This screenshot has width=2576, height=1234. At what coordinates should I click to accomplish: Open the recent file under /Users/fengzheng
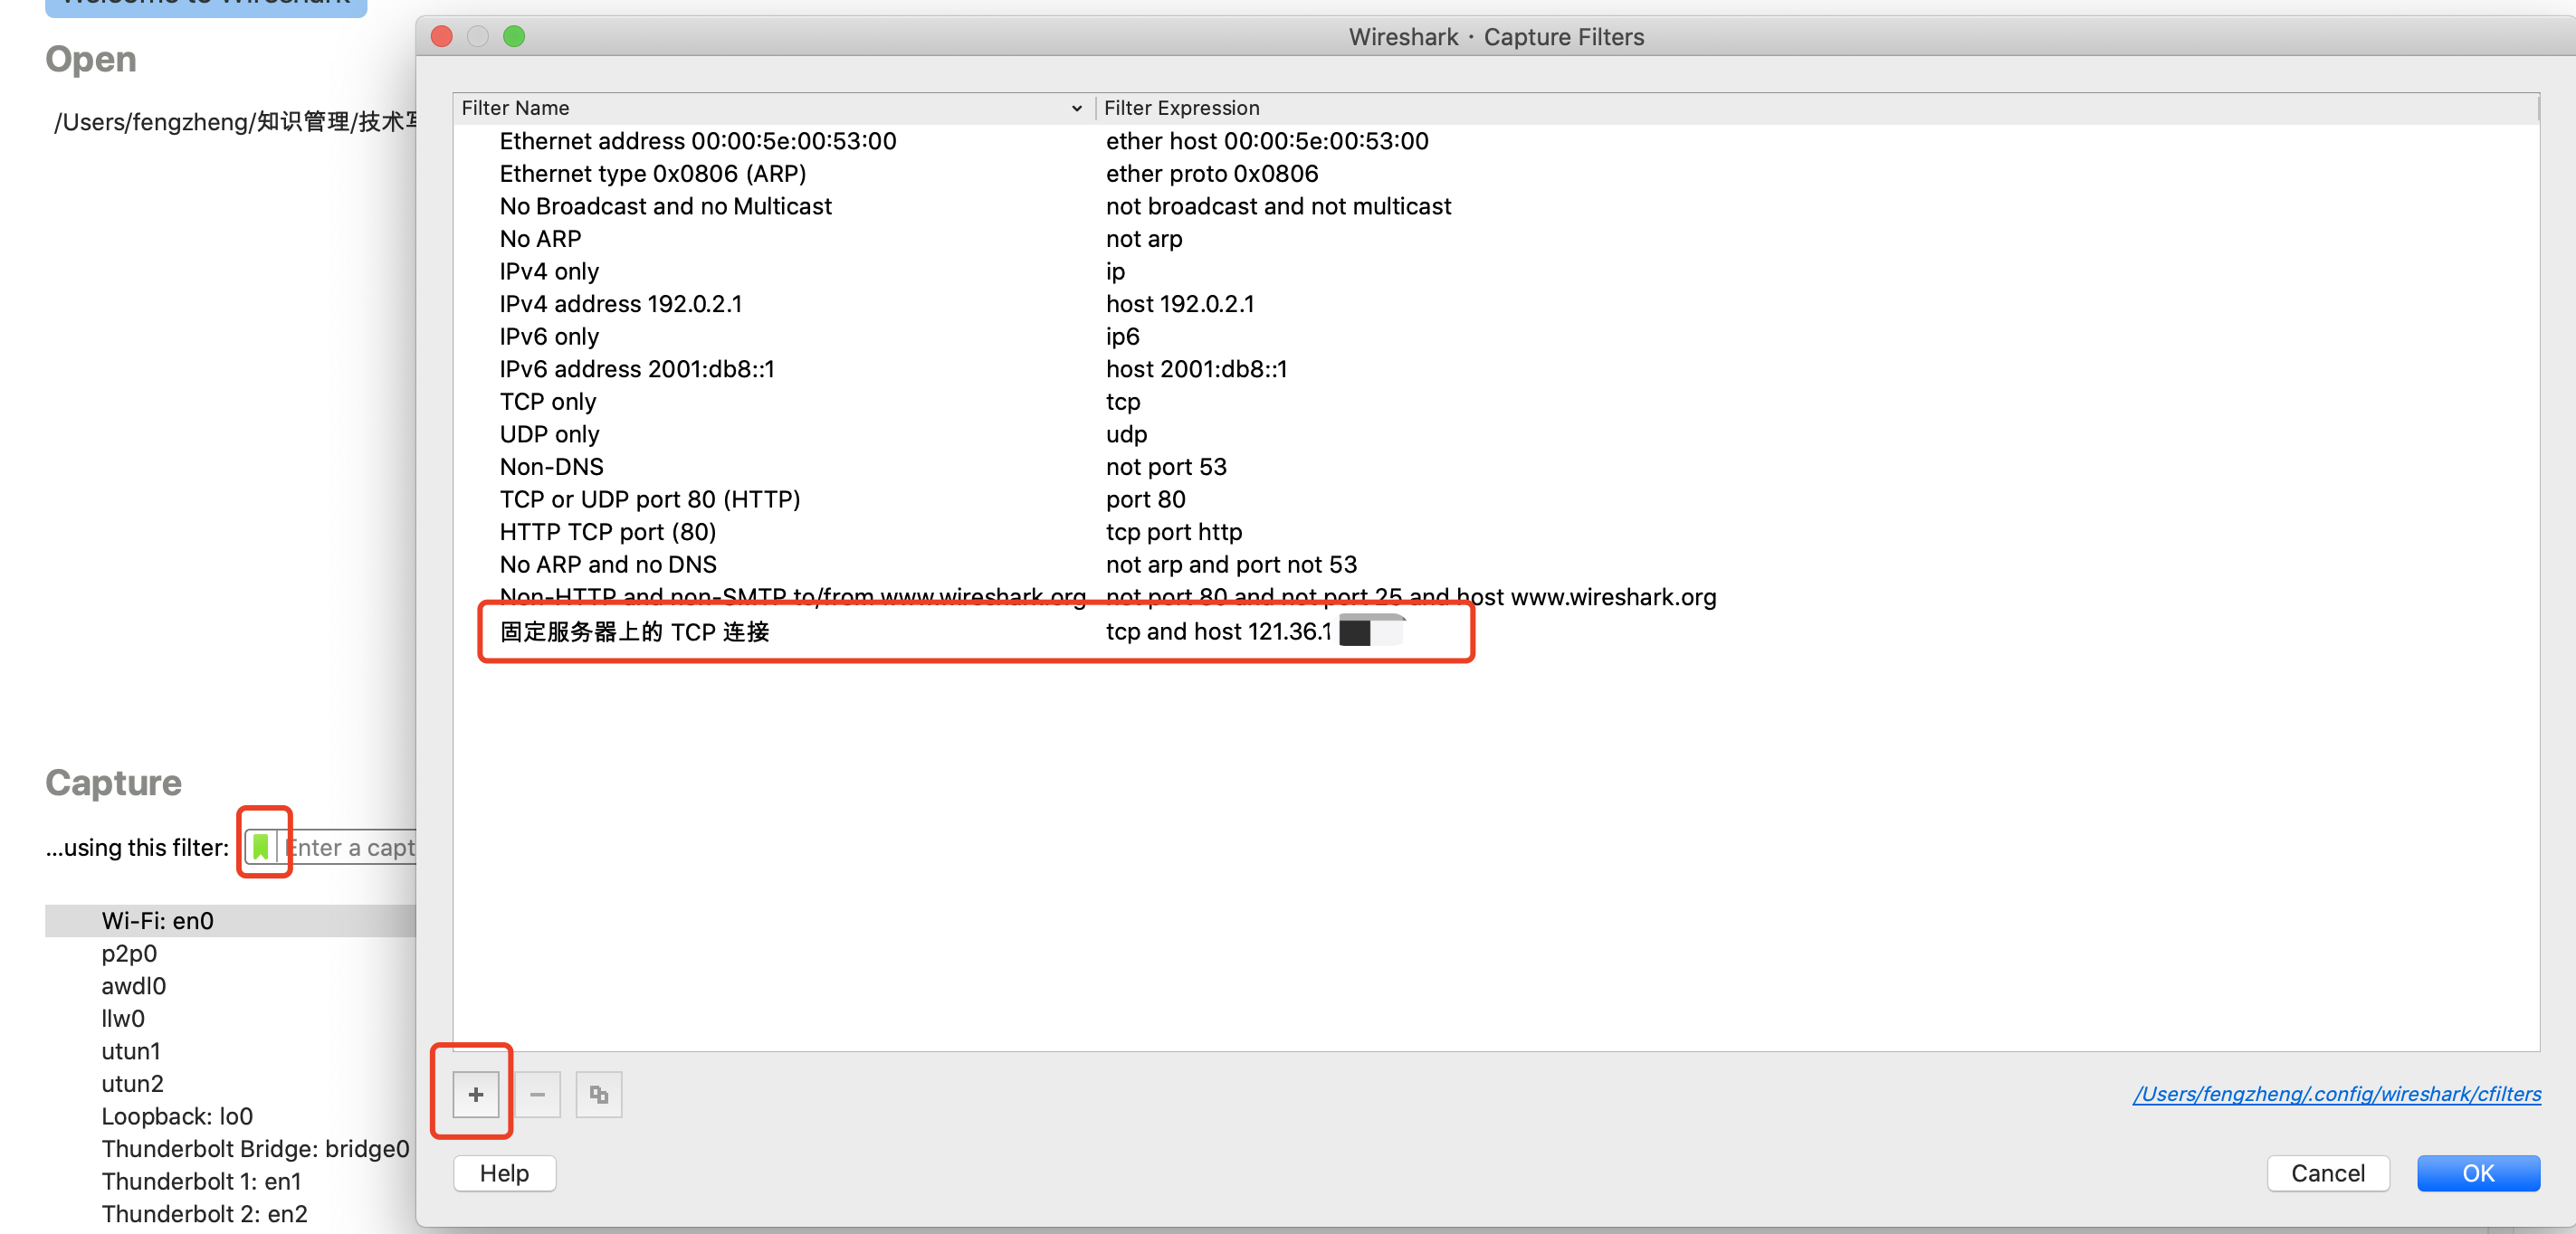pyautogui.click(x=235, y=122)
